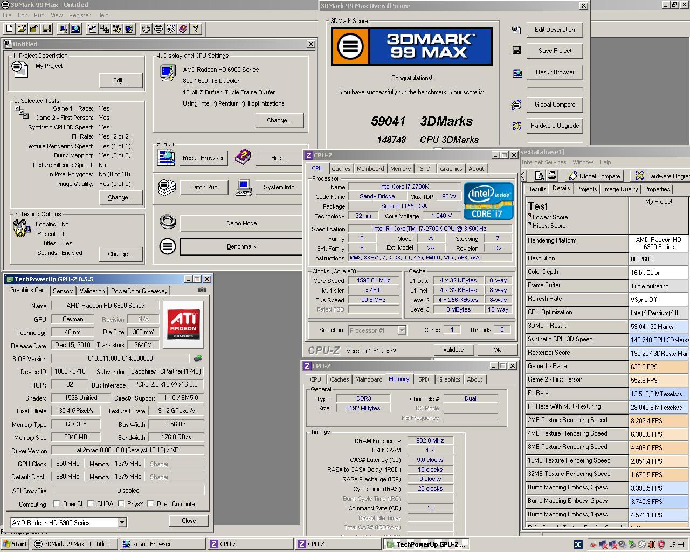Click the yellow question mark toolbar icon
Viewport: 690px width, 552px height.
click(x=195, y=29)
